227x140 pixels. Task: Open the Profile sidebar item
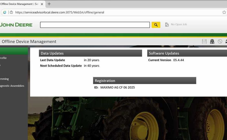tap(3, 58)
